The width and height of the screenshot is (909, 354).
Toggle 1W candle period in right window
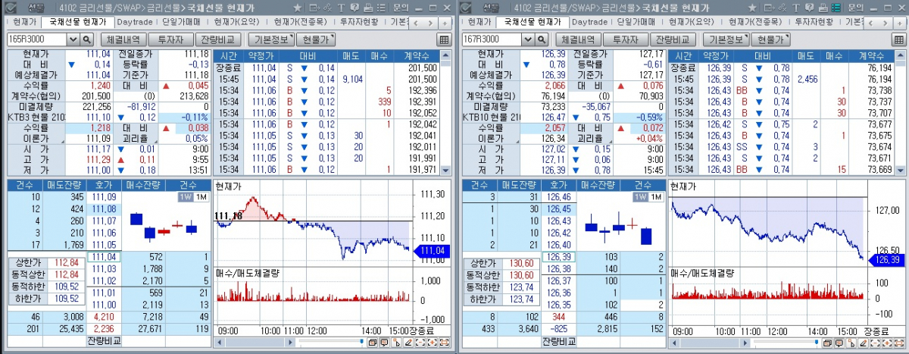pyautogui.click(x=640, y=197)
